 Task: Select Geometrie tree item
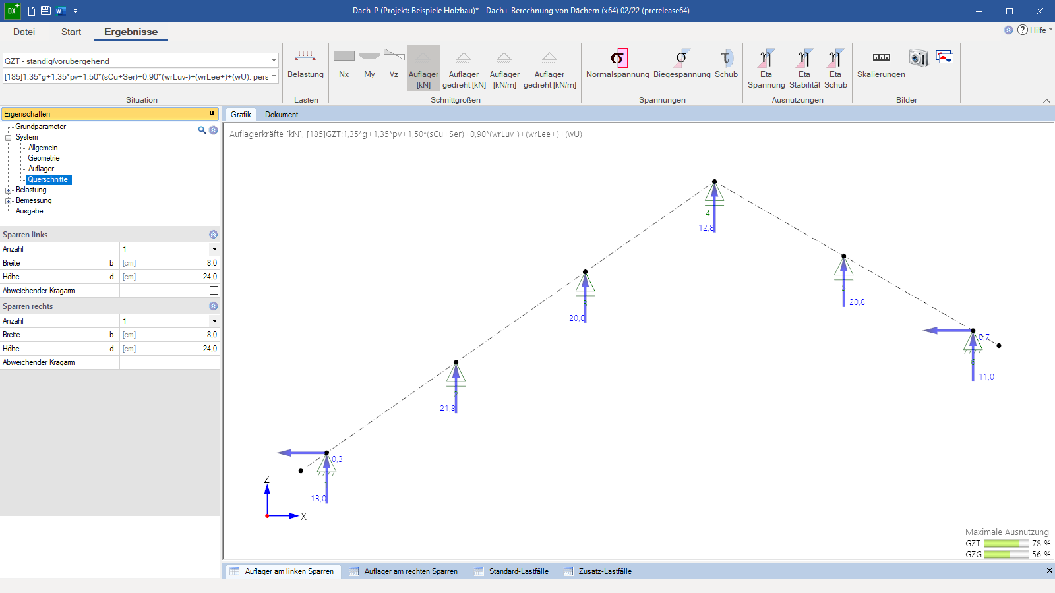44,158
